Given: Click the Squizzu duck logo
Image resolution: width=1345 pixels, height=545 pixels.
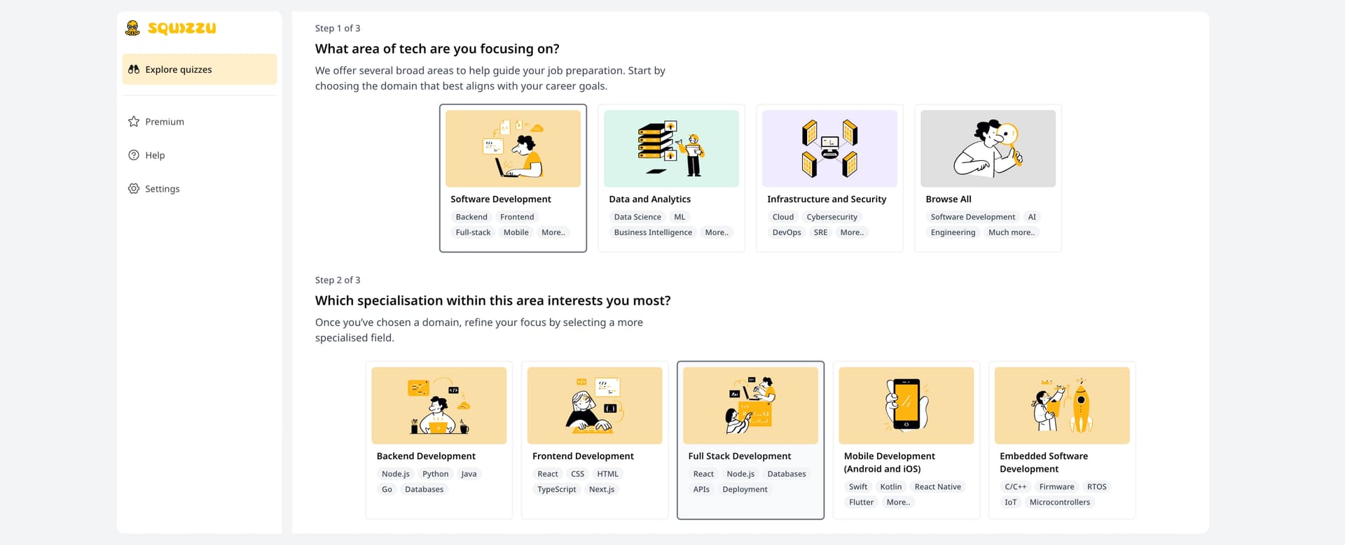Looking at the screenshot, I should (133, 27).
